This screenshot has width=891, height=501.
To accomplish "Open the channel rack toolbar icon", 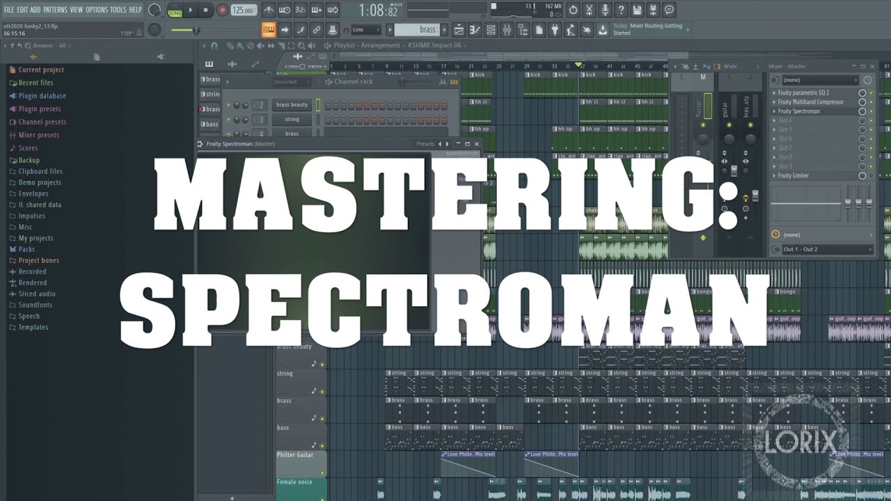I will coord(491,29).
